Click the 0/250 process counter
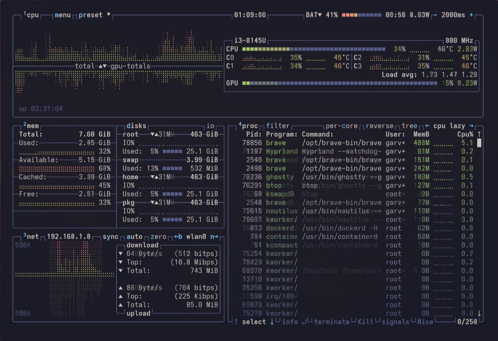The height and width of the screenshot is (341, 498). click(467, 322)
